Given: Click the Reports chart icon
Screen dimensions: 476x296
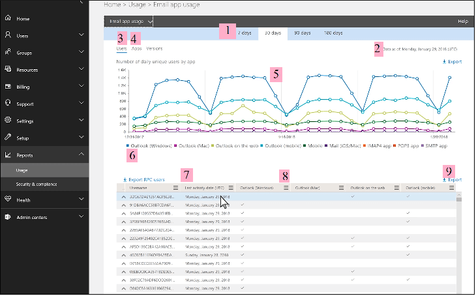Looking at the screenshot, I should click(x=8, y=155).
